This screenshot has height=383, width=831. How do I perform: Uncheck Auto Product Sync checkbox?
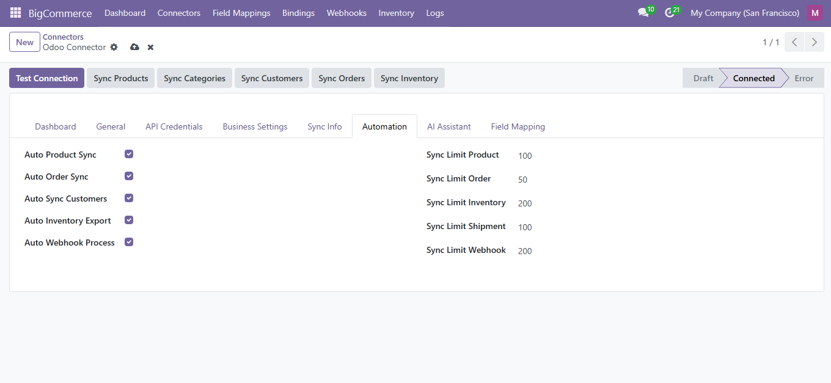coord(129,155)
